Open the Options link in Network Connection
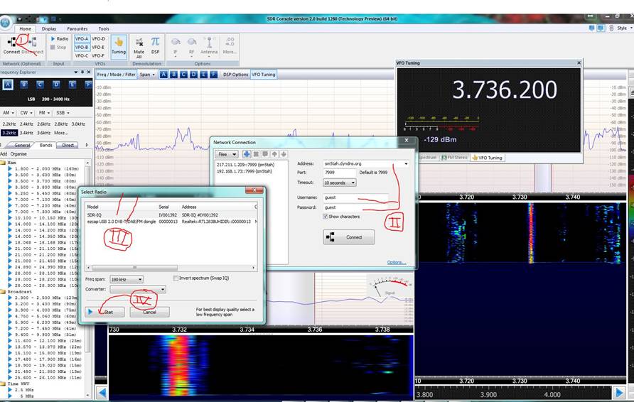The image size is (634, 402). (x=397, y=262)
